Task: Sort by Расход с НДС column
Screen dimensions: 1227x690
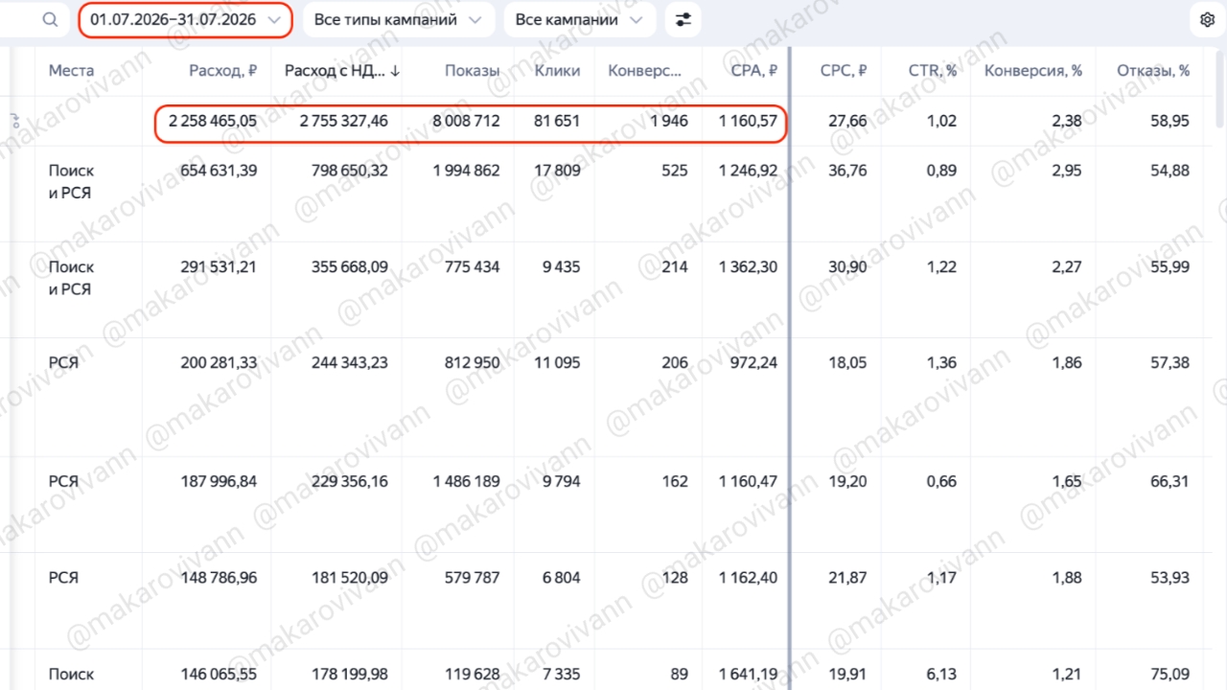Action: tap(335, 70)
